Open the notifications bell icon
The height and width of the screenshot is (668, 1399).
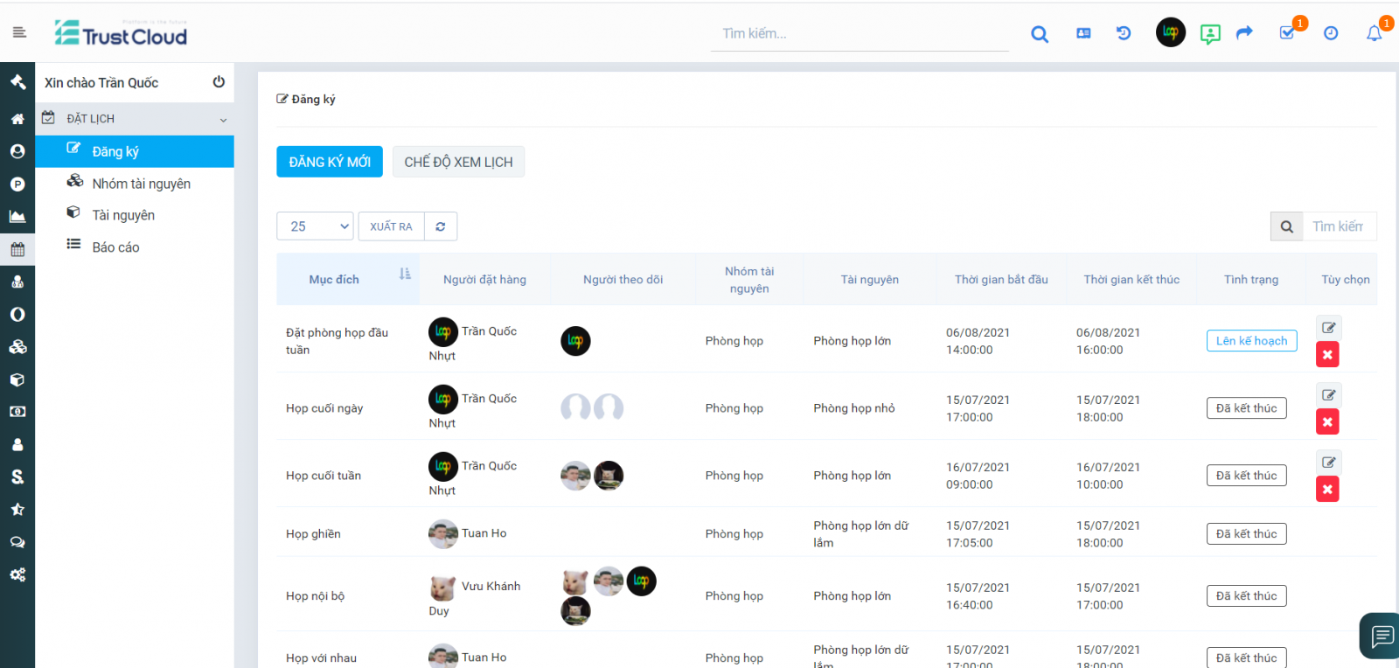(1374, 33)
